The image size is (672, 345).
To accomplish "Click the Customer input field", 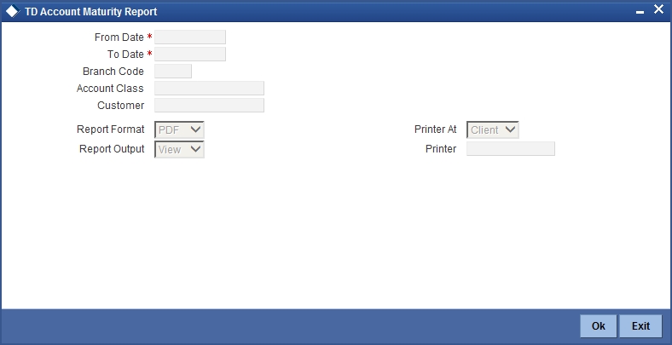I will (x=209, y=106).
